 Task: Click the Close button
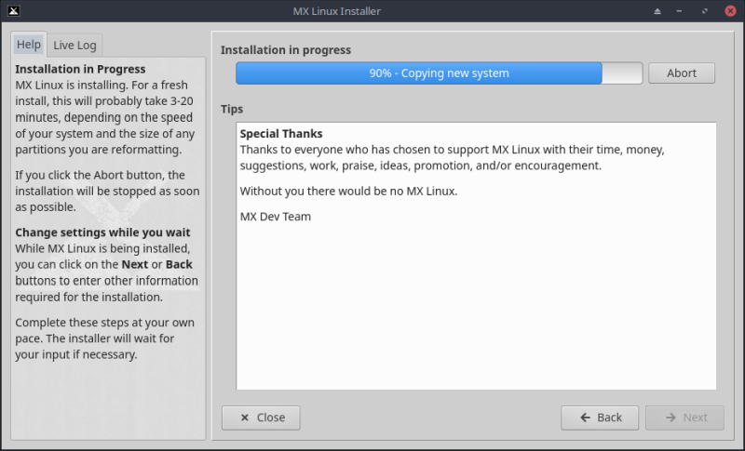click(261, 418)
